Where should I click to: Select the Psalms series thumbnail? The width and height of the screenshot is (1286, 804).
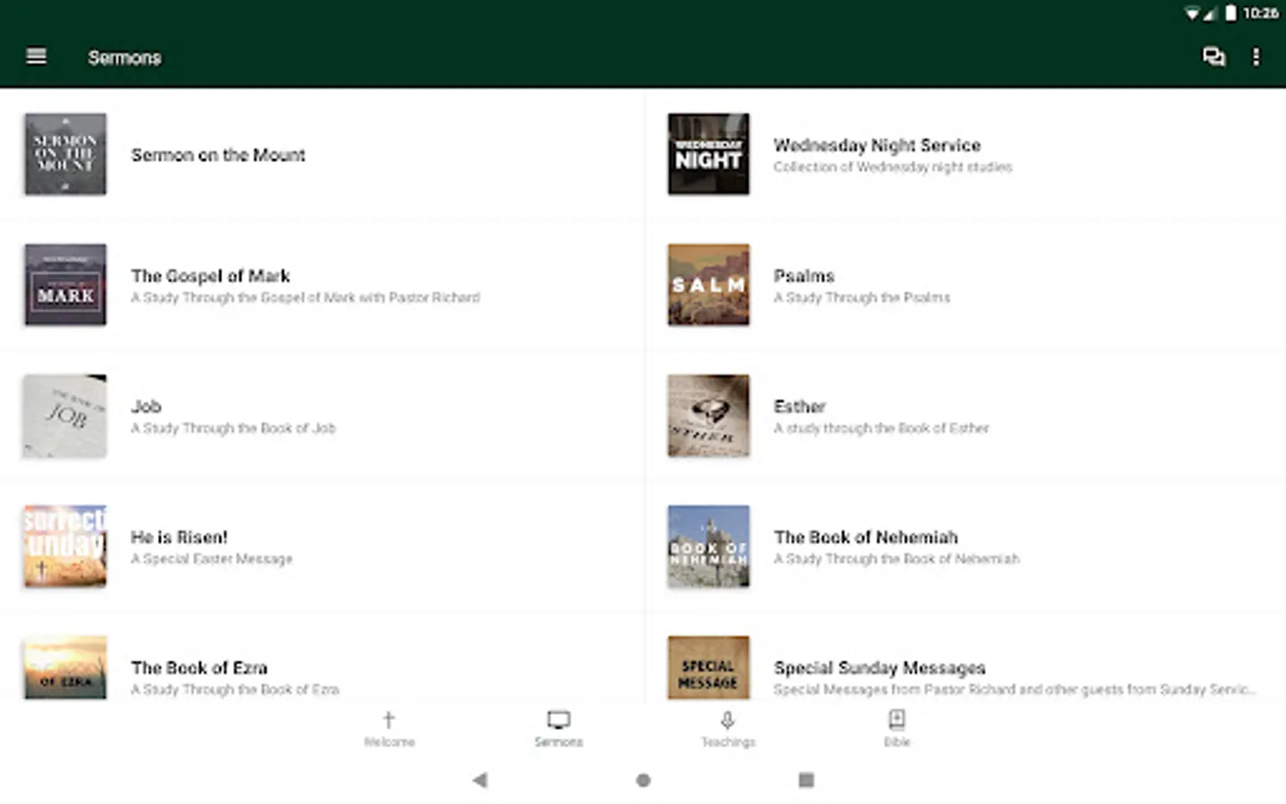(x=708, y=285)
